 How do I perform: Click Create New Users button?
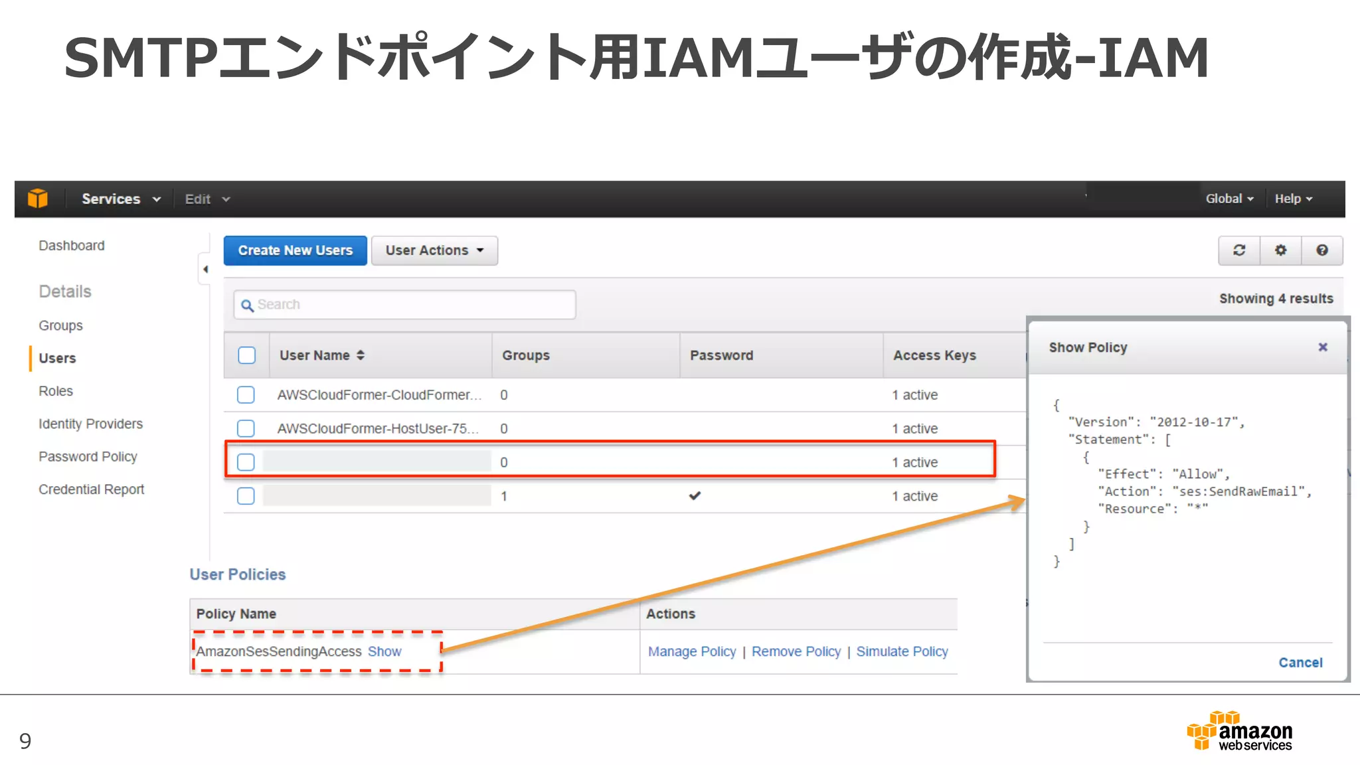[295, 250]
